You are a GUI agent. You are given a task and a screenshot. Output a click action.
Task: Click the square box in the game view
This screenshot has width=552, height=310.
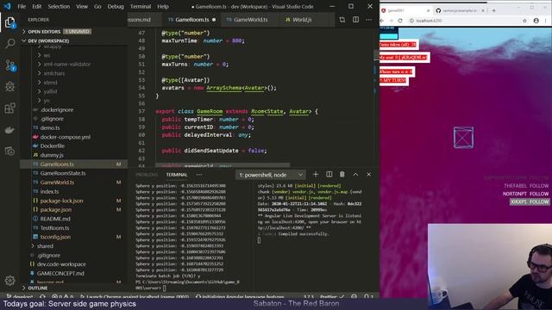pos(463,138)
